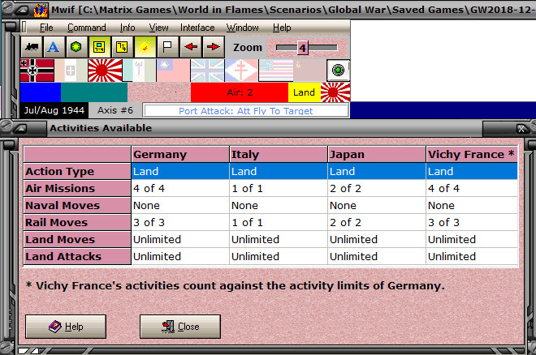Select the Japanese rising sun flag in flag row
Viewport: 536px width, 355px height.
coord(105,71)
